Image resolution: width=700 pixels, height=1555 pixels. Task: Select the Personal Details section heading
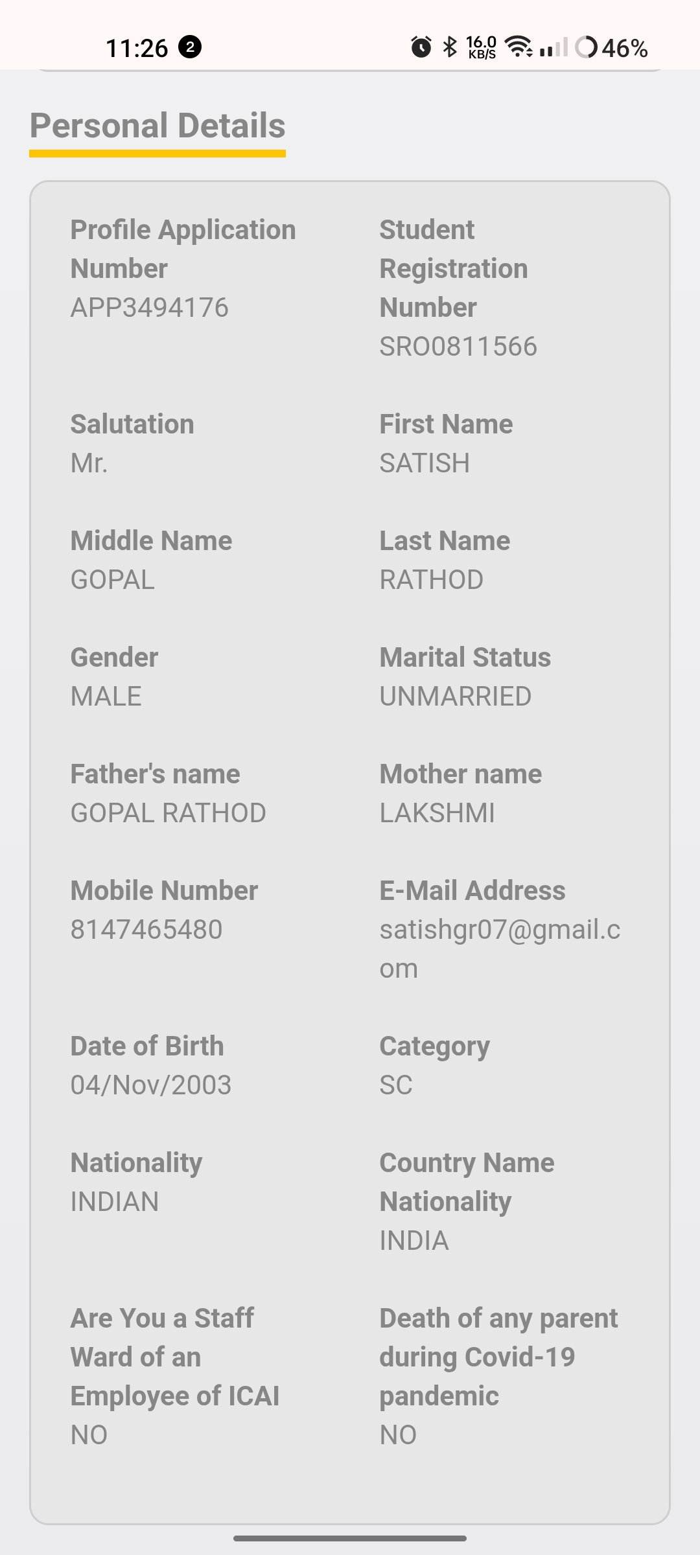point(157,126)
